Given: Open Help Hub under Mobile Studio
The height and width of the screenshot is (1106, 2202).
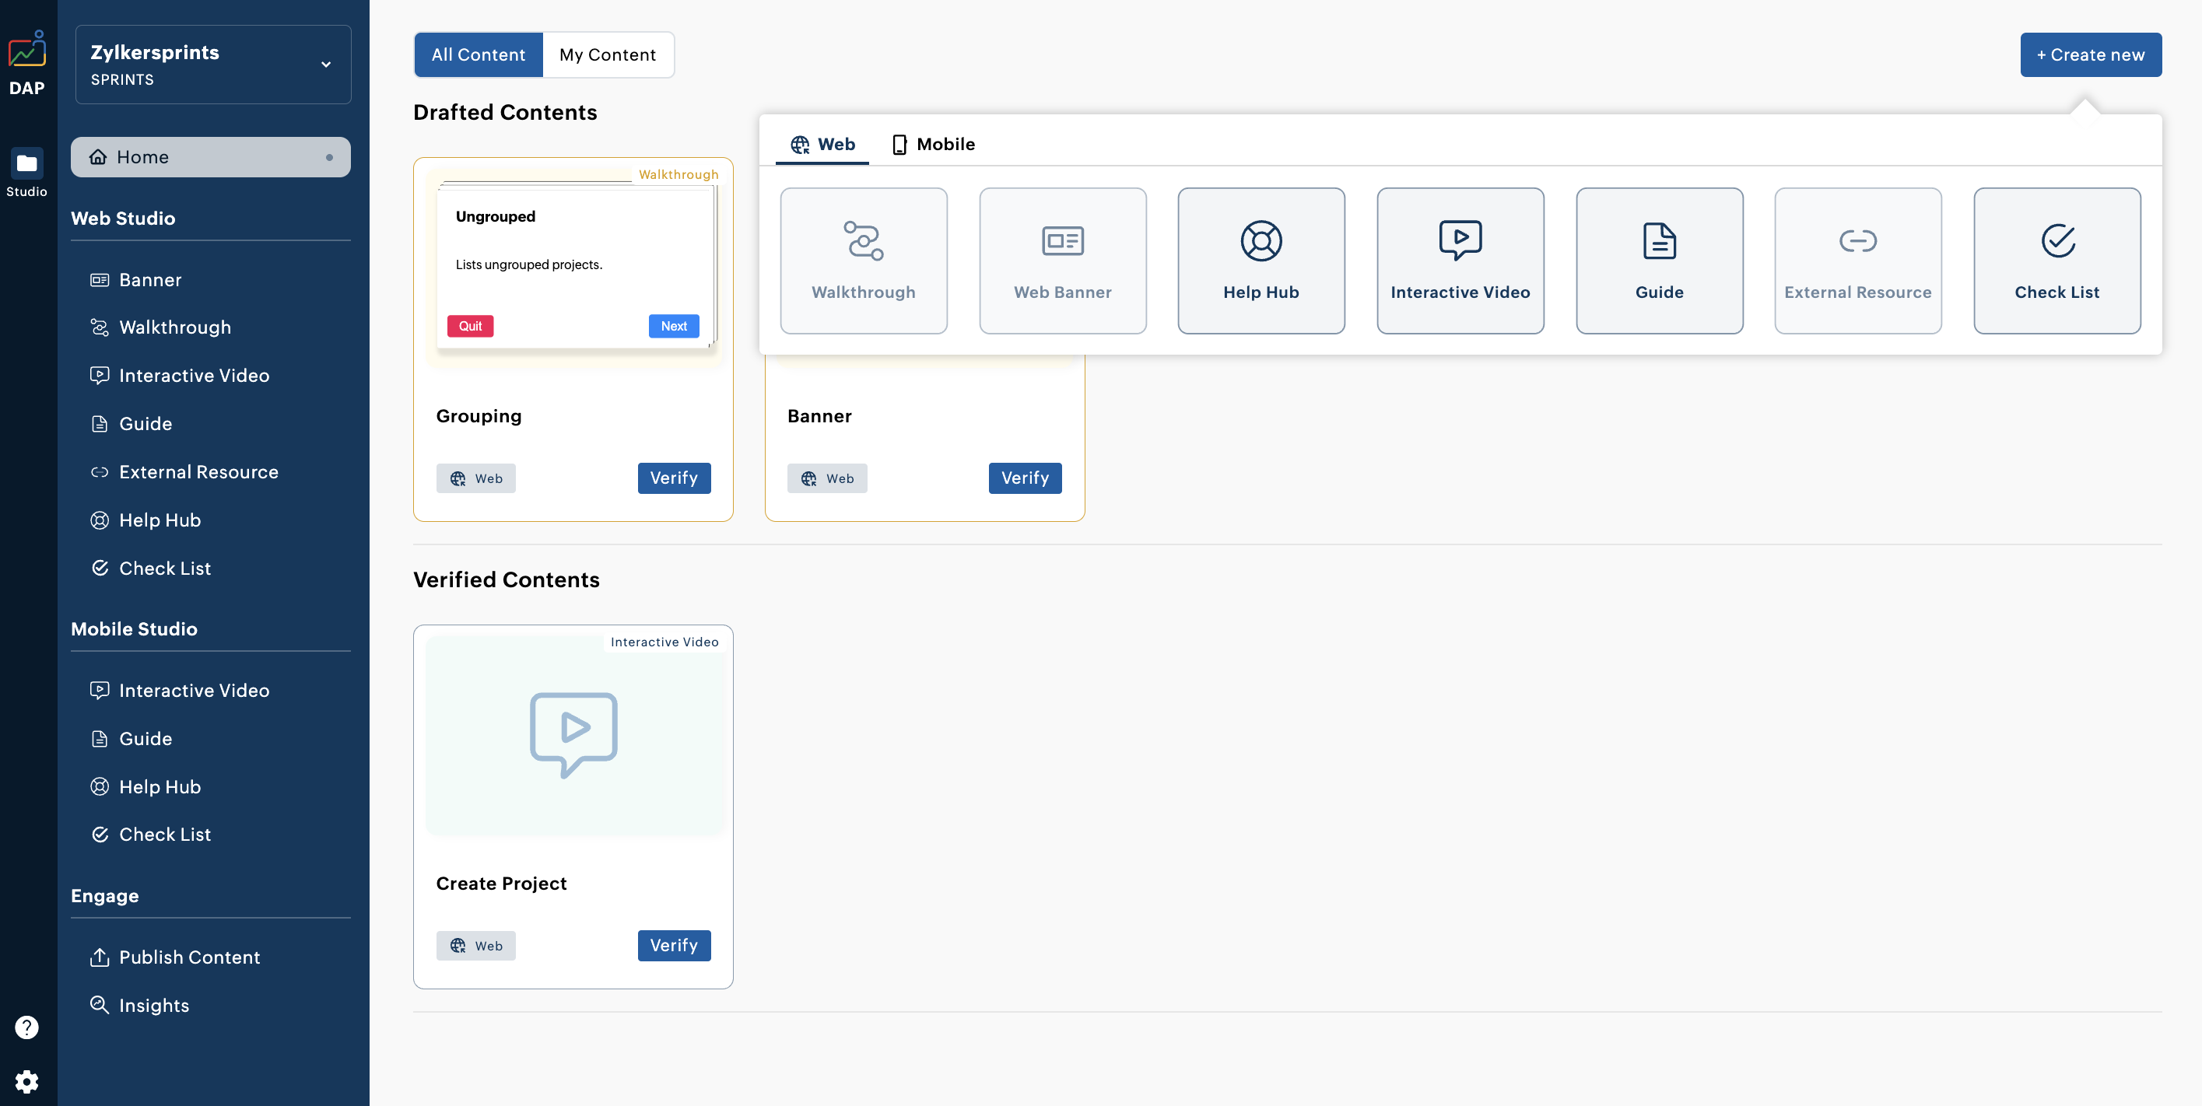Looking at the screenshot, I should pyautogui.click(x=146, y=786).
